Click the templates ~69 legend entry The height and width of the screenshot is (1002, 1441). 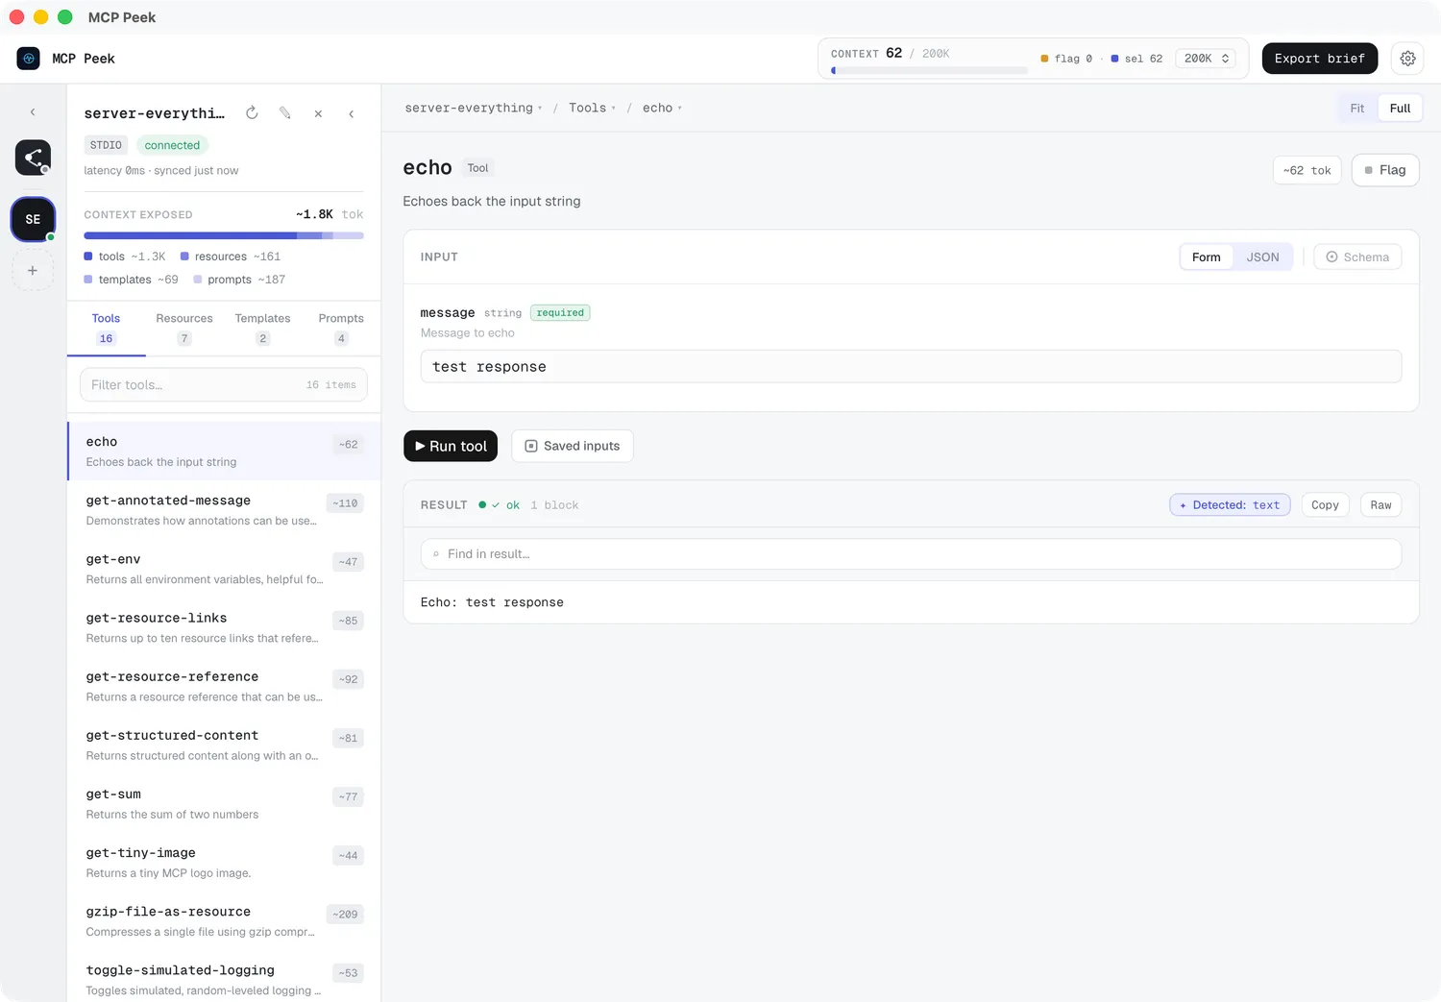click(131, 280)
